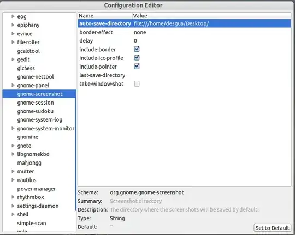
Task: Click the String type value
Action: [117, 218]
